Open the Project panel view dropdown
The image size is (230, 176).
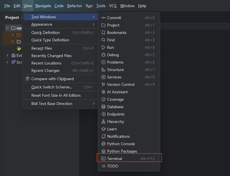tap(21, 18)
